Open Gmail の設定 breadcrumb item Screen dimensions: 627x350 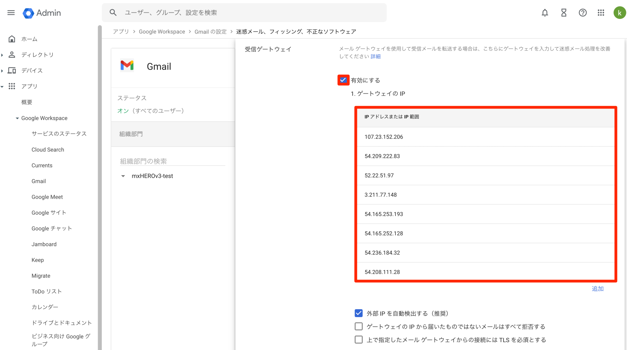211,32
